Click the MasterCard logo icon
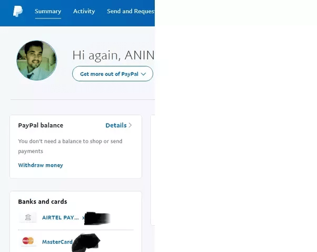Screen dimensions: 317x252 click(28, 241)
